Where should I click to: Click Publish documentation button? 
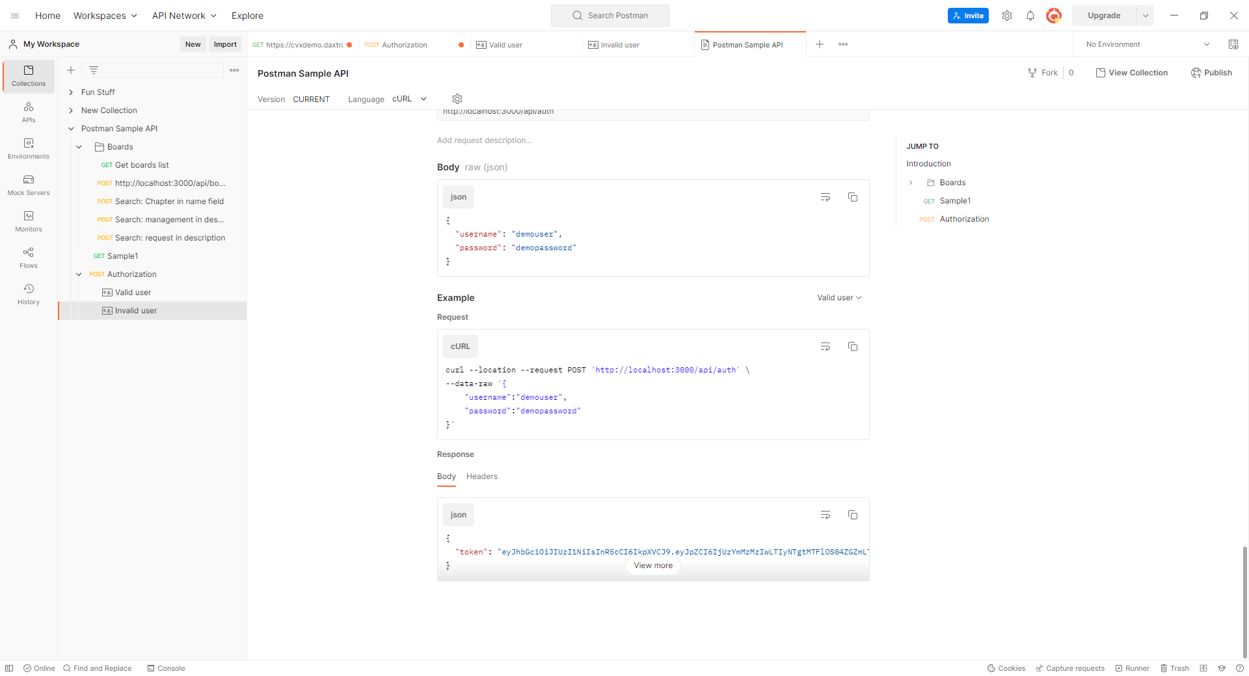[x=1211, y=73]
